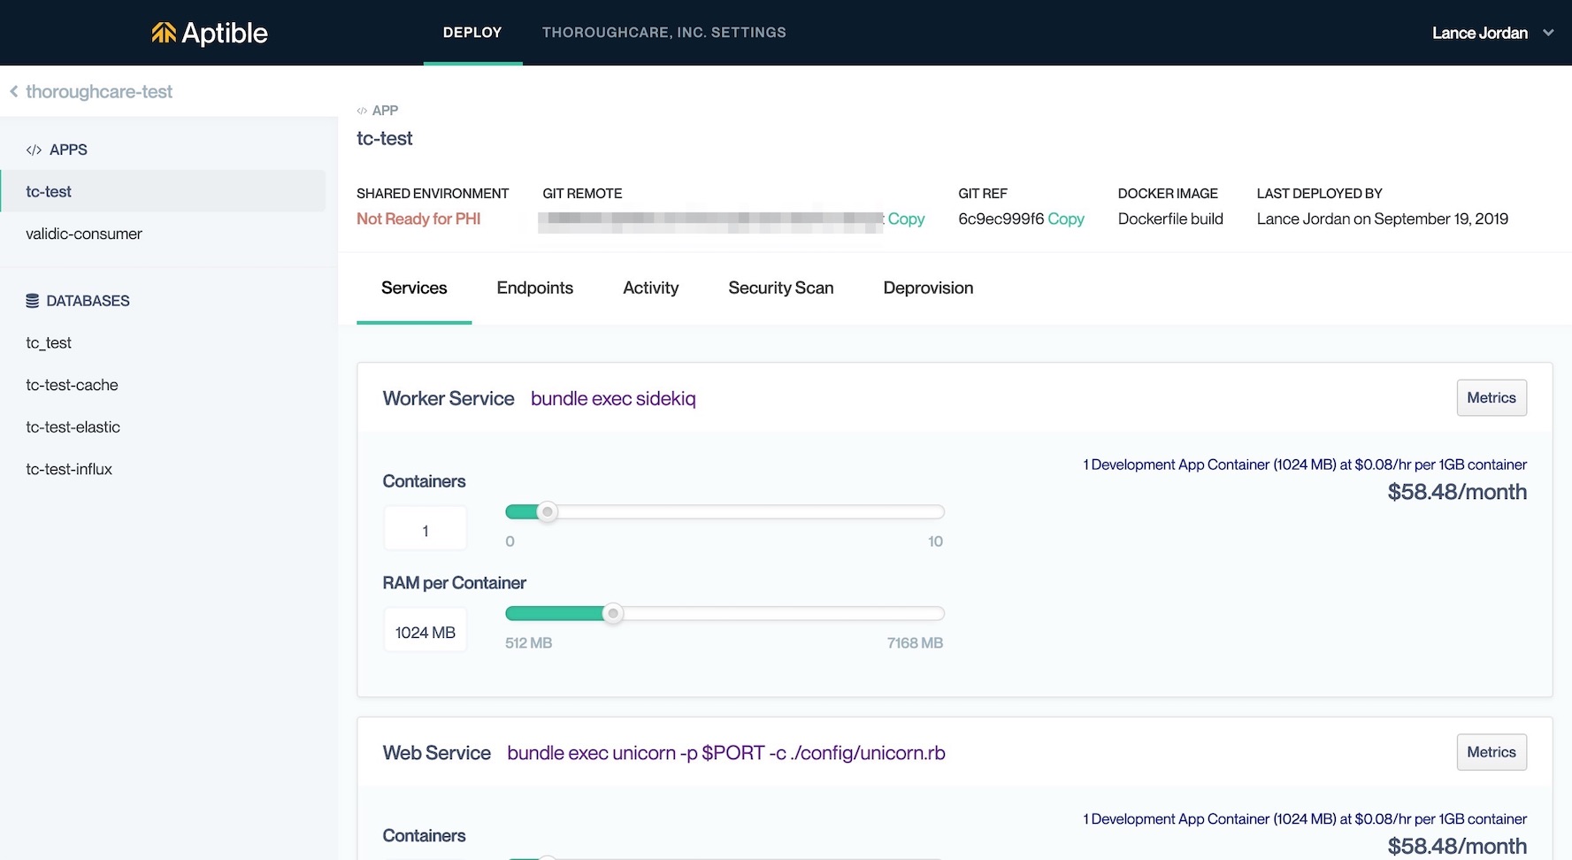Click the Worker Service Containers slider handle
The height and width of the screenshot is (860, 1572).
coord(548,511)
